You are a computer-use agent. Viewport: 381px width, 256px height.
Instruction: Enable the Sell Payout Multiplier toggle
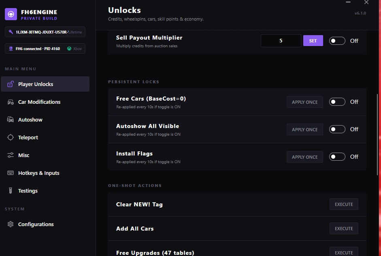tap(337, 41)
